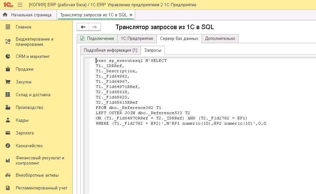Viewport: 316px width, 194px height.
Task: Click the Закупки cart icon
Action: (x=8, y=82)
